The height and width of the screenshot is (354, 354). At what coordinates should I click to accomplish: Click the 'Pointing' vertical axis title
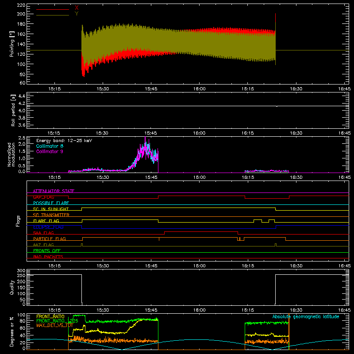click(x=12, y=44)
